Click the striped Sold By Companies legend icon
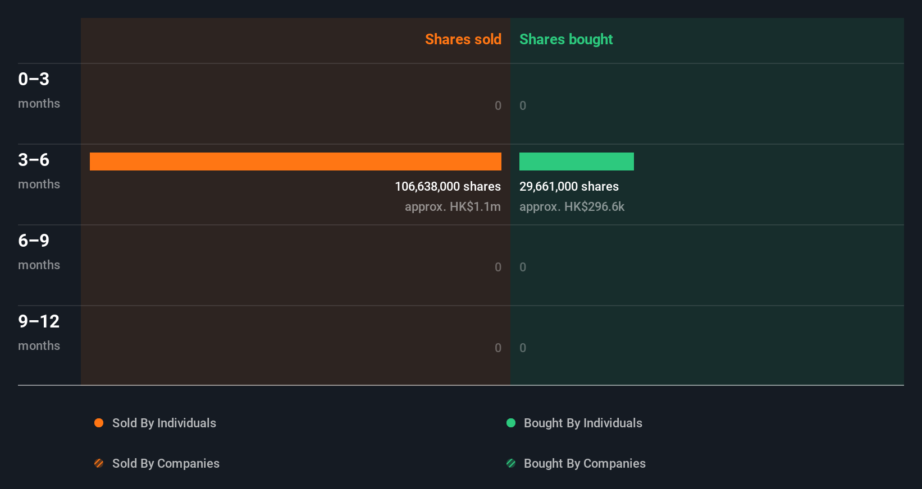The width and height of the screenshot is (922, 489). [x=99, y=463]
